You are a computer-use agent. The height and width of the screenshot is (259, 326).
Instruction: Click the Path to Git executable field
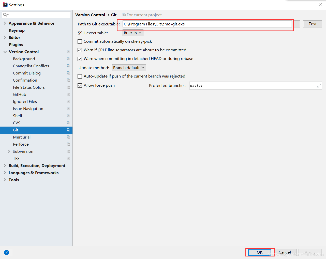tap(207, 24)
